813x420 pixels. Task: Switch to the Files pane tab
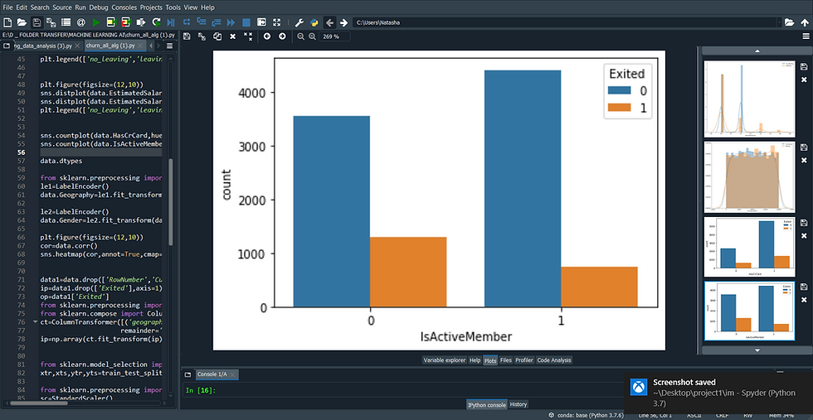click(x=505, y=360)
